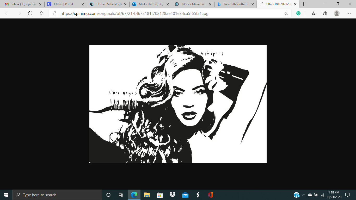Open Microsoft Edge from taskbar
This screenshot has height=200, width=356.
pos(134,195)
